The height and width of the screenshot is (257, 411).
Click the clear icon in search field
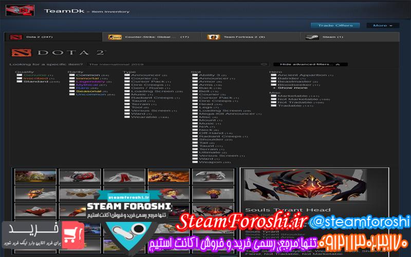pos(264,64)
